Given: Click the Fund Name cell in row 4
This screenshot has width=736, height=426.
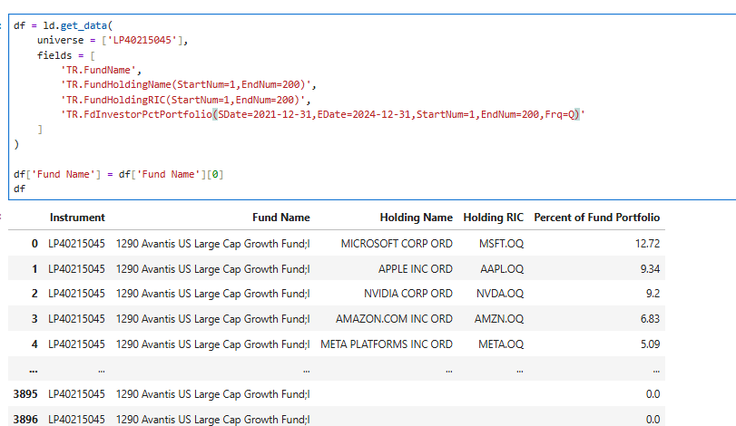Looking at the screenshot, I should pos(213,344).
